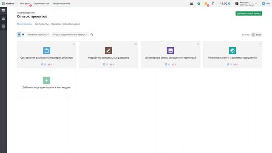Click Добавить новый проект button
The image size is (272, 153).
[249, 13]
